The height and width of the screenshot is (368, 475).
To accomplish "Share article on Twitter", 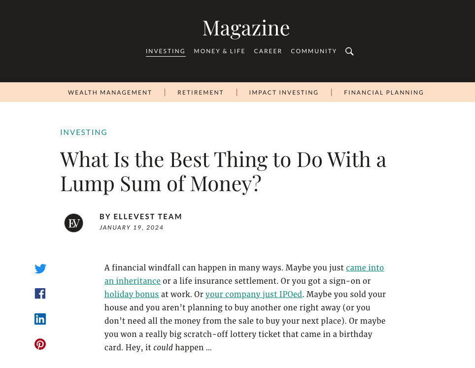I will pyautogui.click(x=40, y=268).
